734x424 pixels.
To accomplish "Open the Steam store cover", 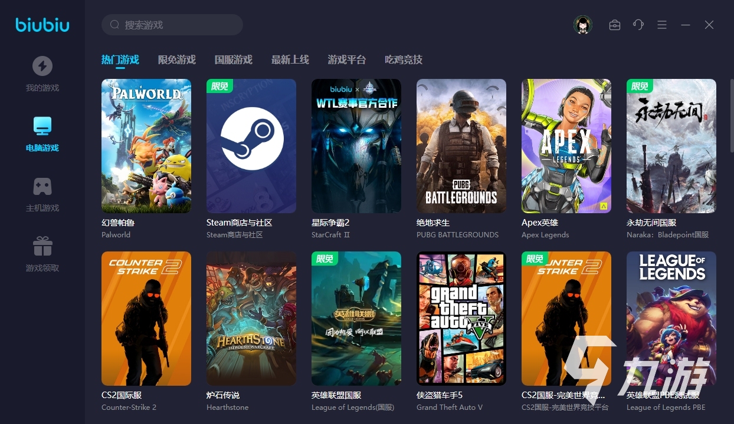I will tap(251, 146).
